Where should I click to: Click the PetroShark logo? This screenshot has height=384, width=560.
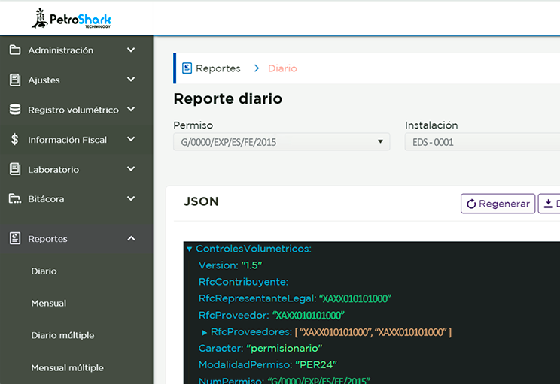[x=72, y=18]
